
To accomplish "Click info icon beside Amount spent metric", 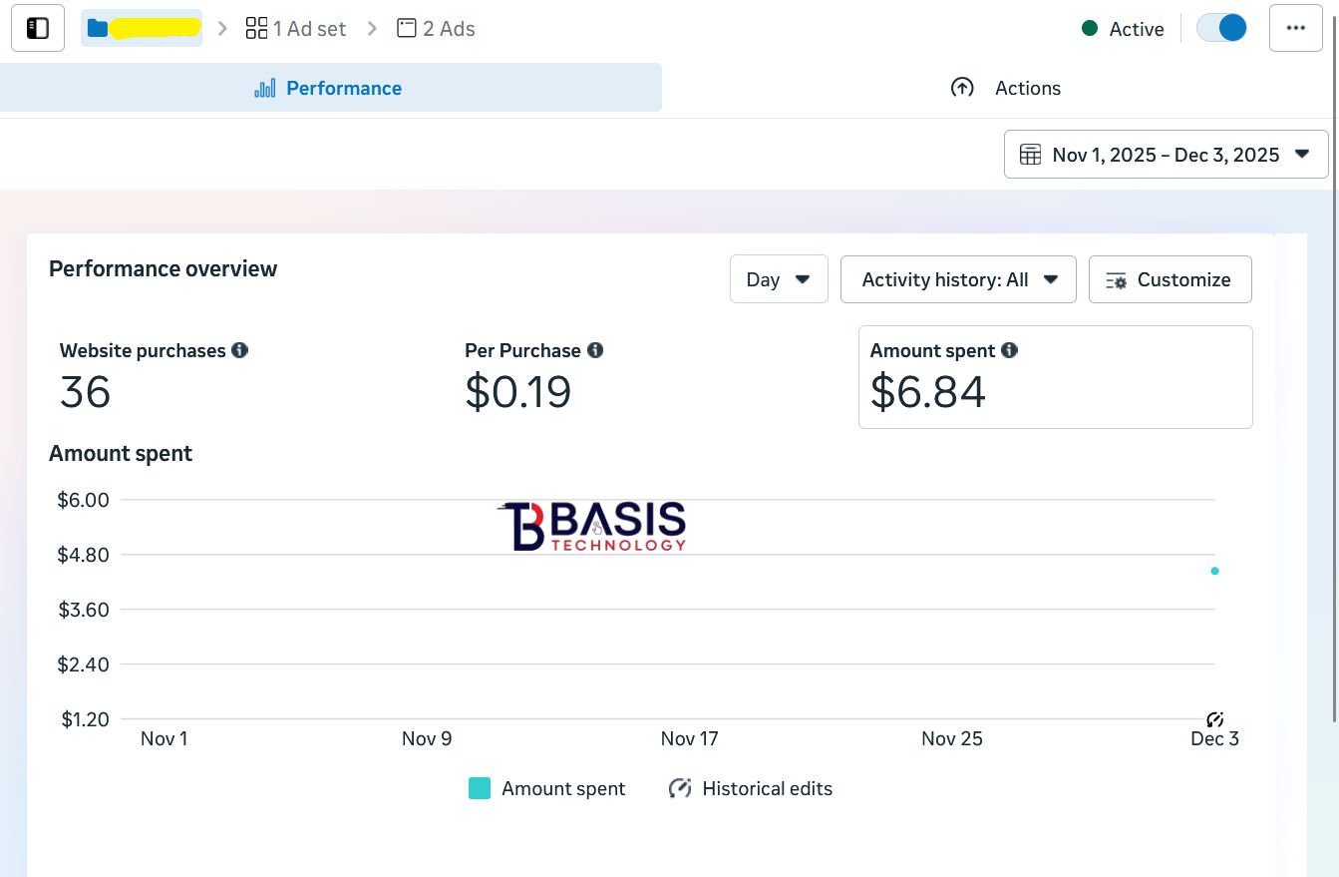I will (x=1009, y=350).
